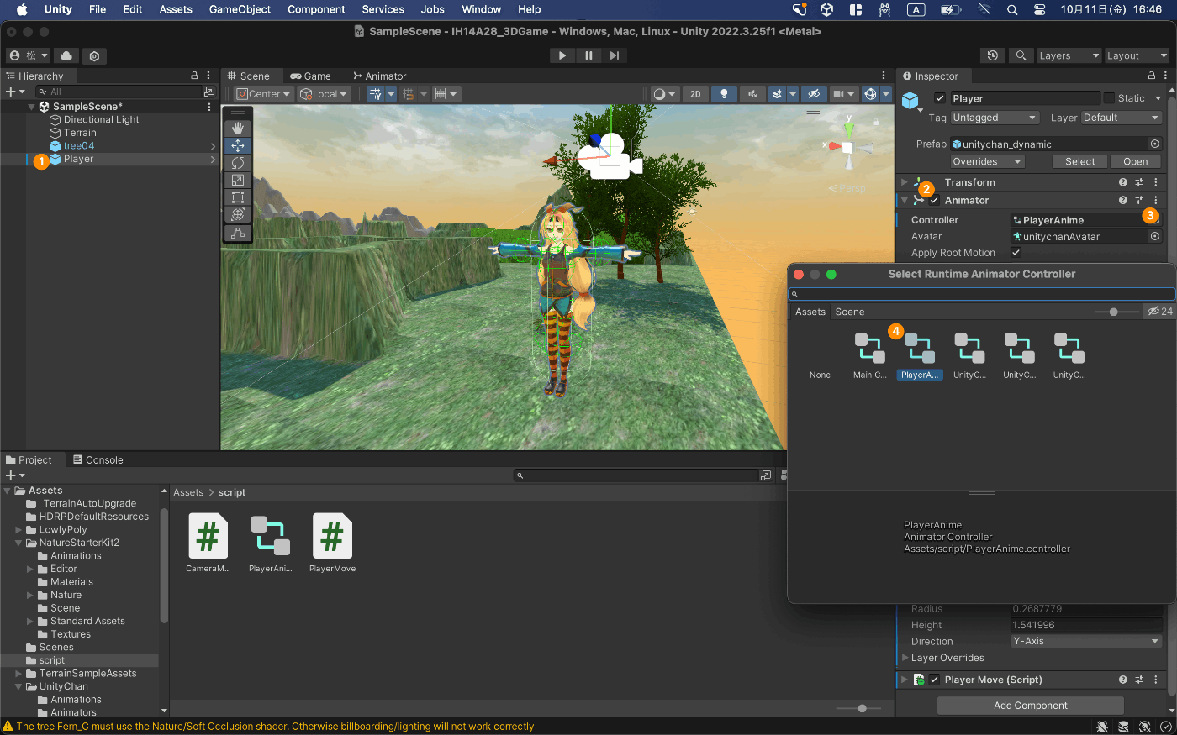Enable the Static checkbox
The image size is (1177, 735).
pos(1109,98)
